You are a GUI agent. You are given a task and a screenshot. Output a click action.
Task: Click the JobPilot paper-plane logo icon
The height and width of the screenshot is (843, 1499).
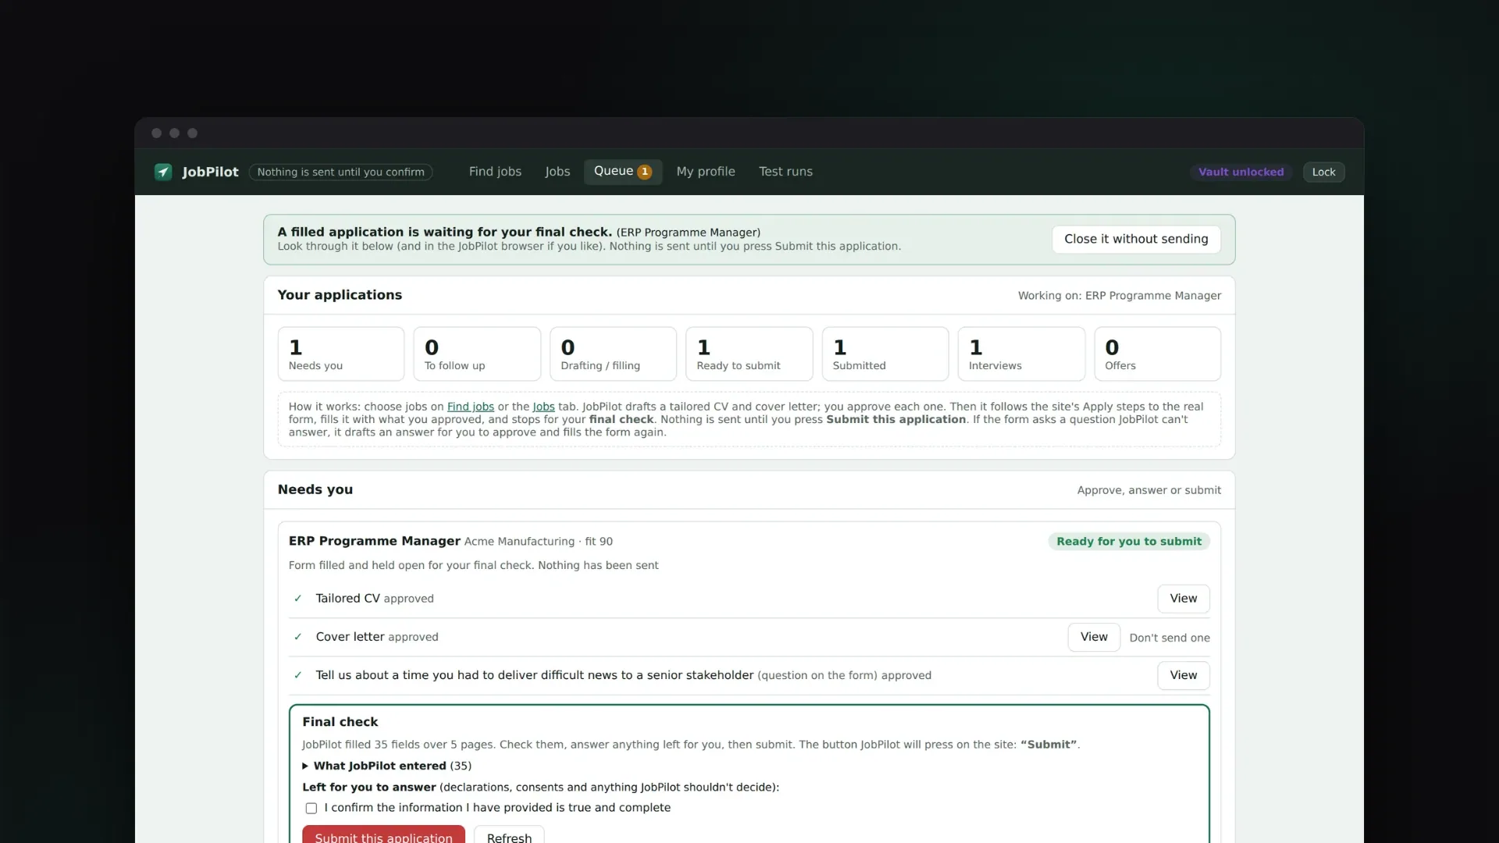click(x=163, y=172)
